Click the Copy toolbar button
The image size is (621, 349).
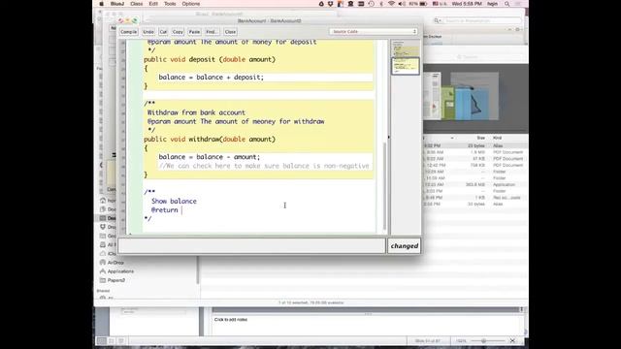point(178,32)
